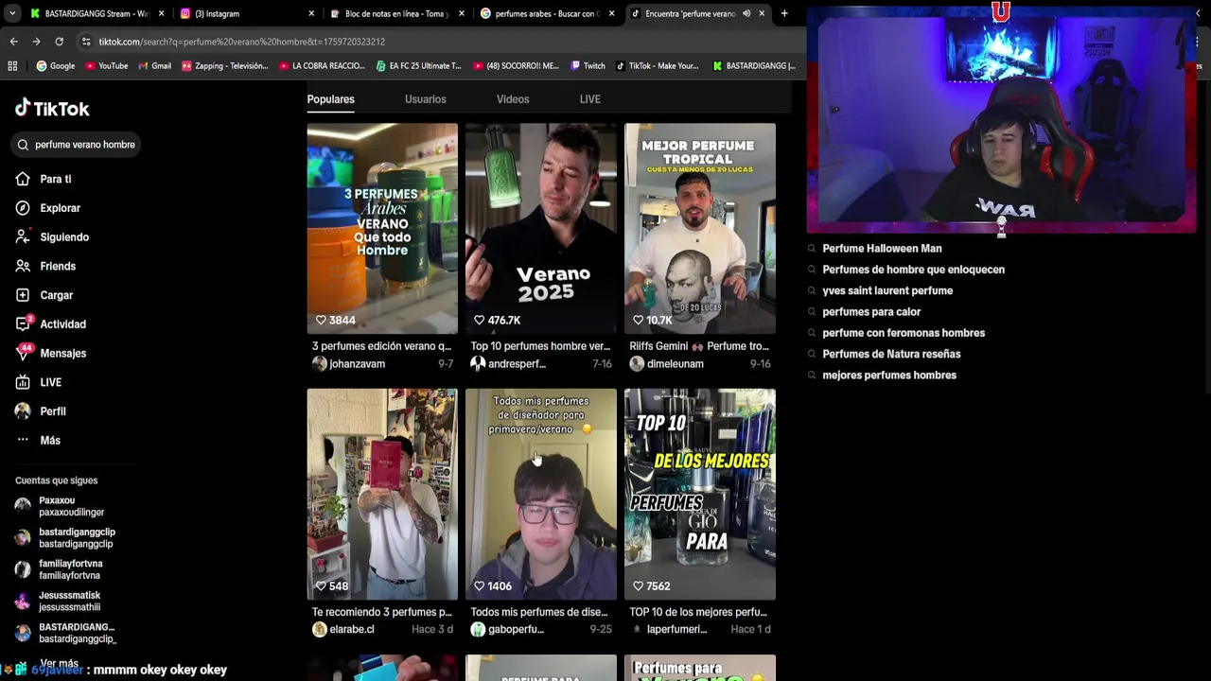The height and width of the screenshot is (681, 1211).
Task: Open andresperf... author profile
Action: point(508,364)
